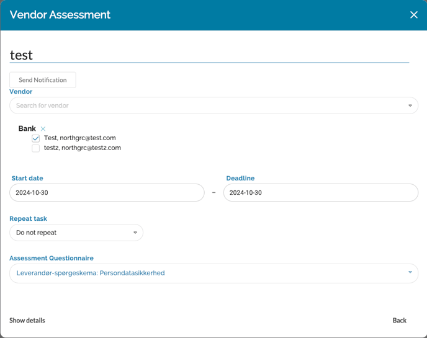Uncheck the Test, northgrc@test.com checkbox
The height and width of the screenshot is (338, 427).
pos(36,138)
